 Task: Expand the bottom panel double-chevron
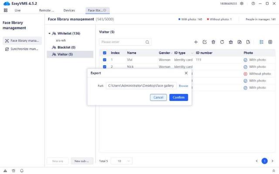click(273, 171)
